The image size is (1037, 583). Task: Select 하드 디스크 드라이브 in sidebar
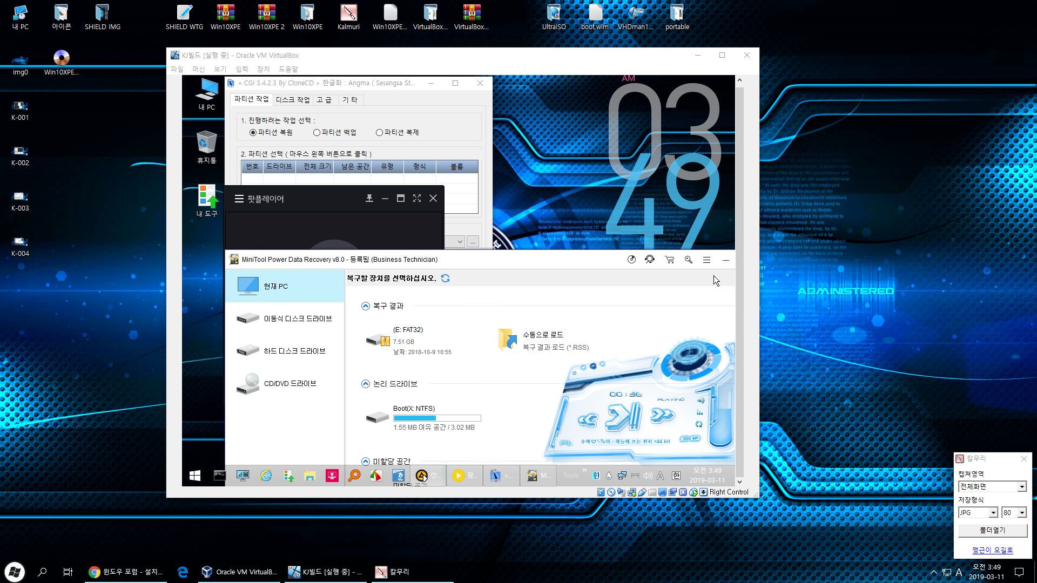coord(285,351)
